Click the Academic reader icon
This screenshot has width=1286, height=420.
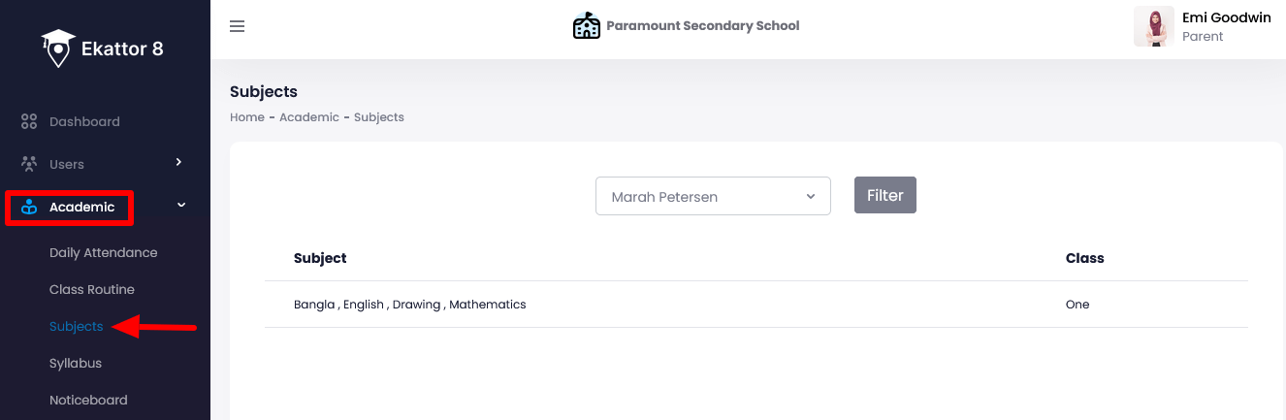click(29, 207)
